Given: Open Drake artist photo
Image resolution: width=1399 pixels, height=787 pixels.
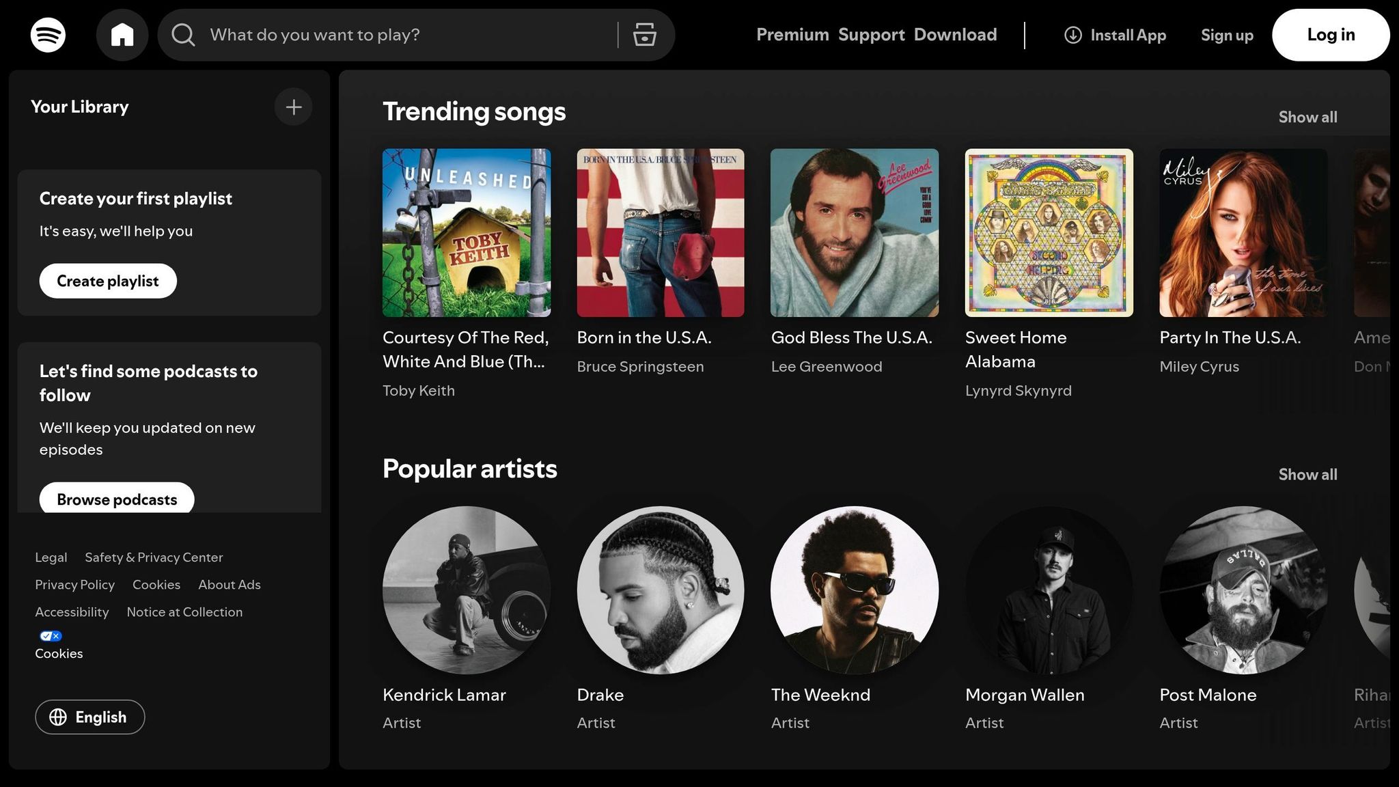Looking at the screenshot, I should tap(661, 590).
